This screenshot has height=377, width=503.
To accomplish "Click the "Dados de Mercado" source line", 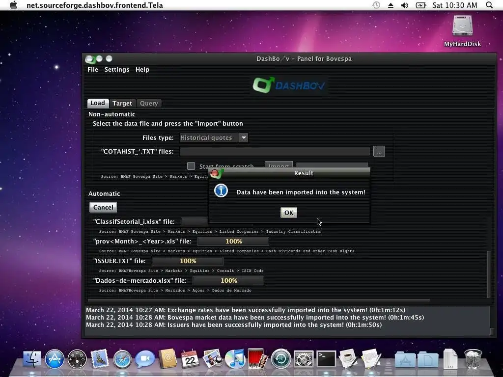I will tap(175, 290).
